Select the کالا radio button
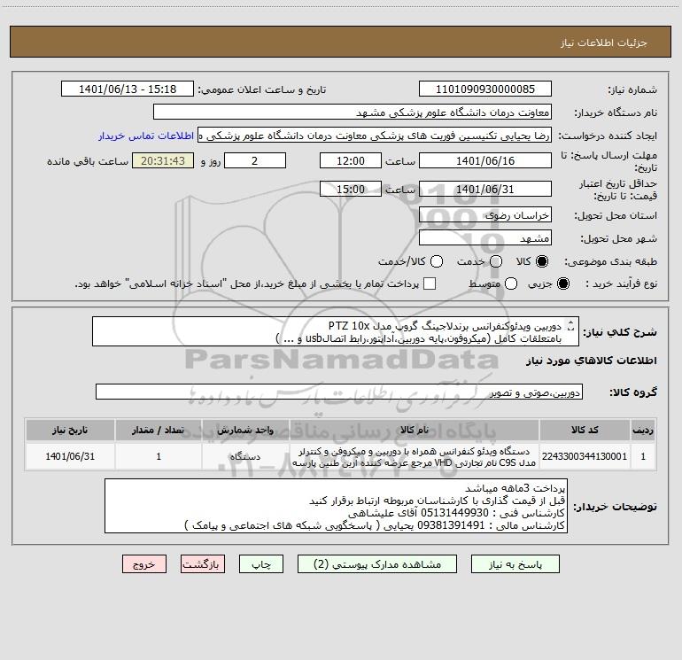Screen dimensions: 682x660 point(542,261)
